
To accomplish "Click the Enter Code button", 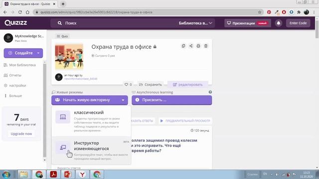I will point(298,23).
